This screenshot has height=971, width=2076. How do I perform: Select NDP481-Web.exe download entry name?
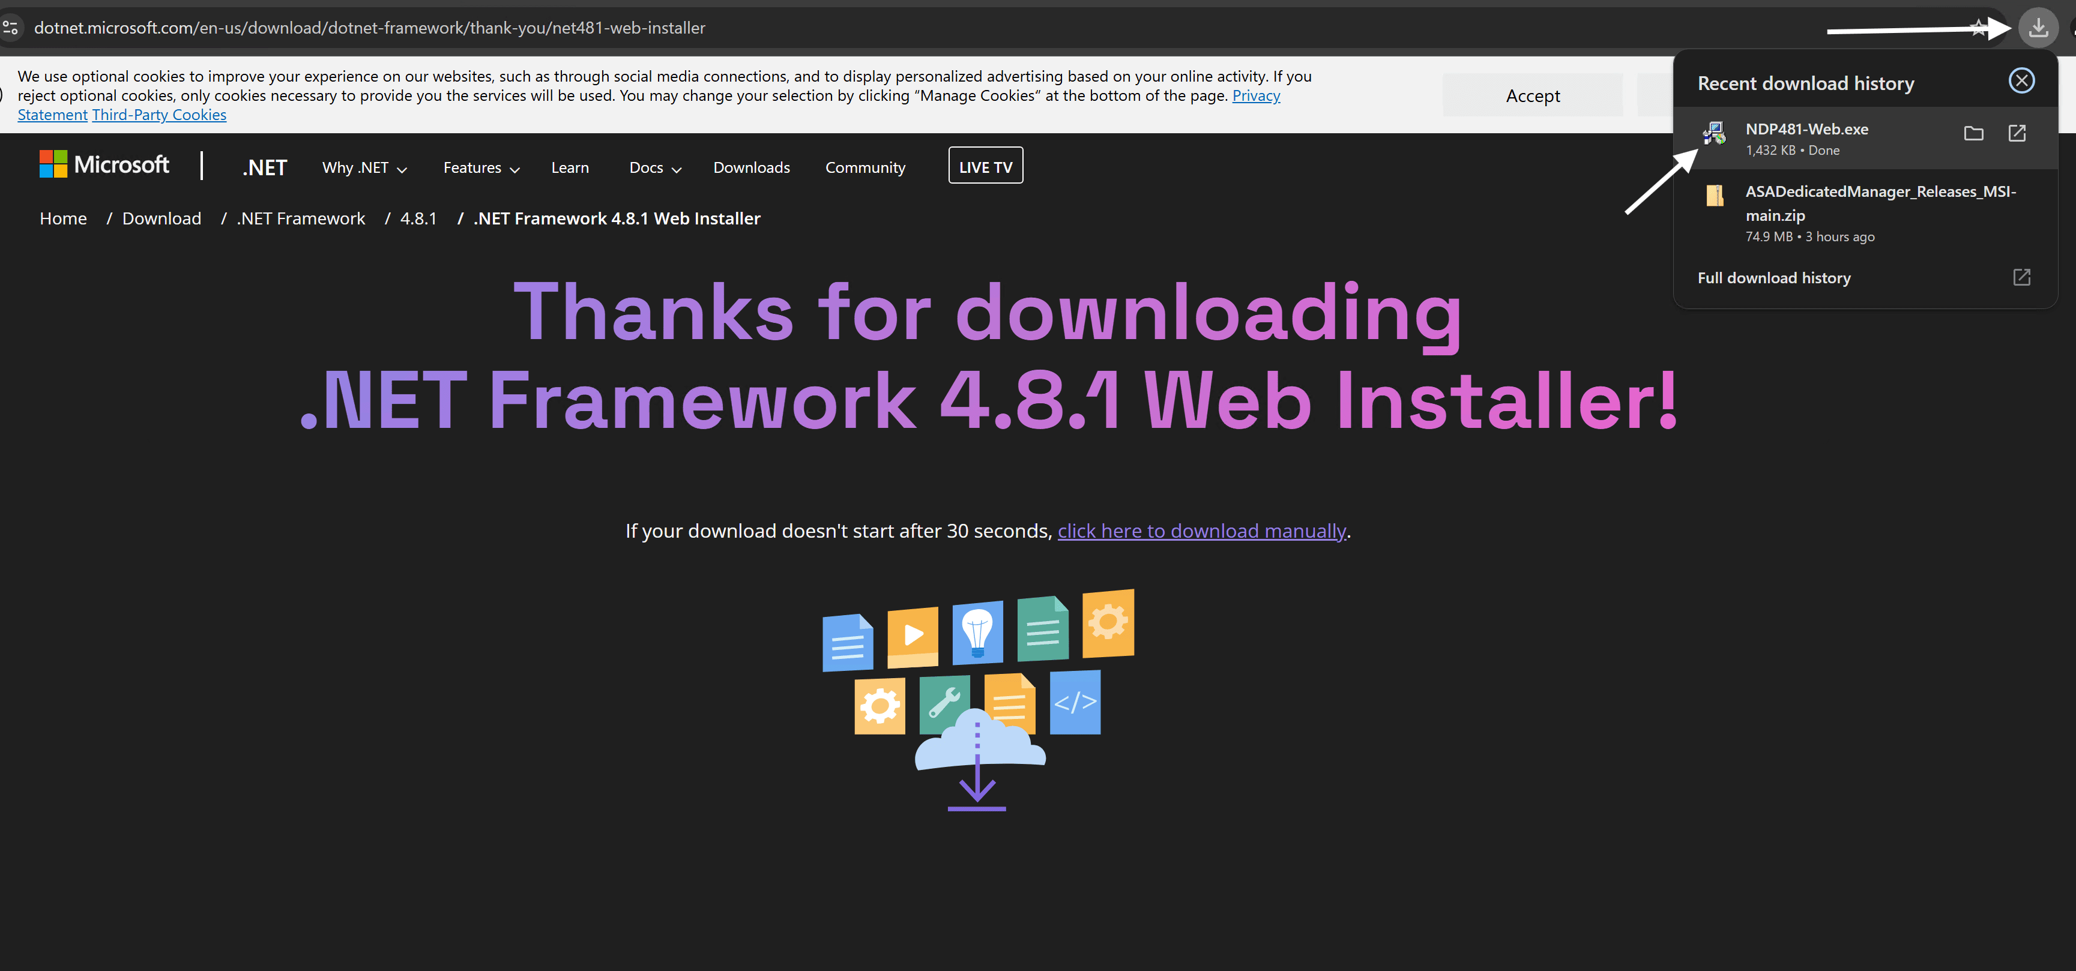pyautogui.click(x=1806, y=129)
